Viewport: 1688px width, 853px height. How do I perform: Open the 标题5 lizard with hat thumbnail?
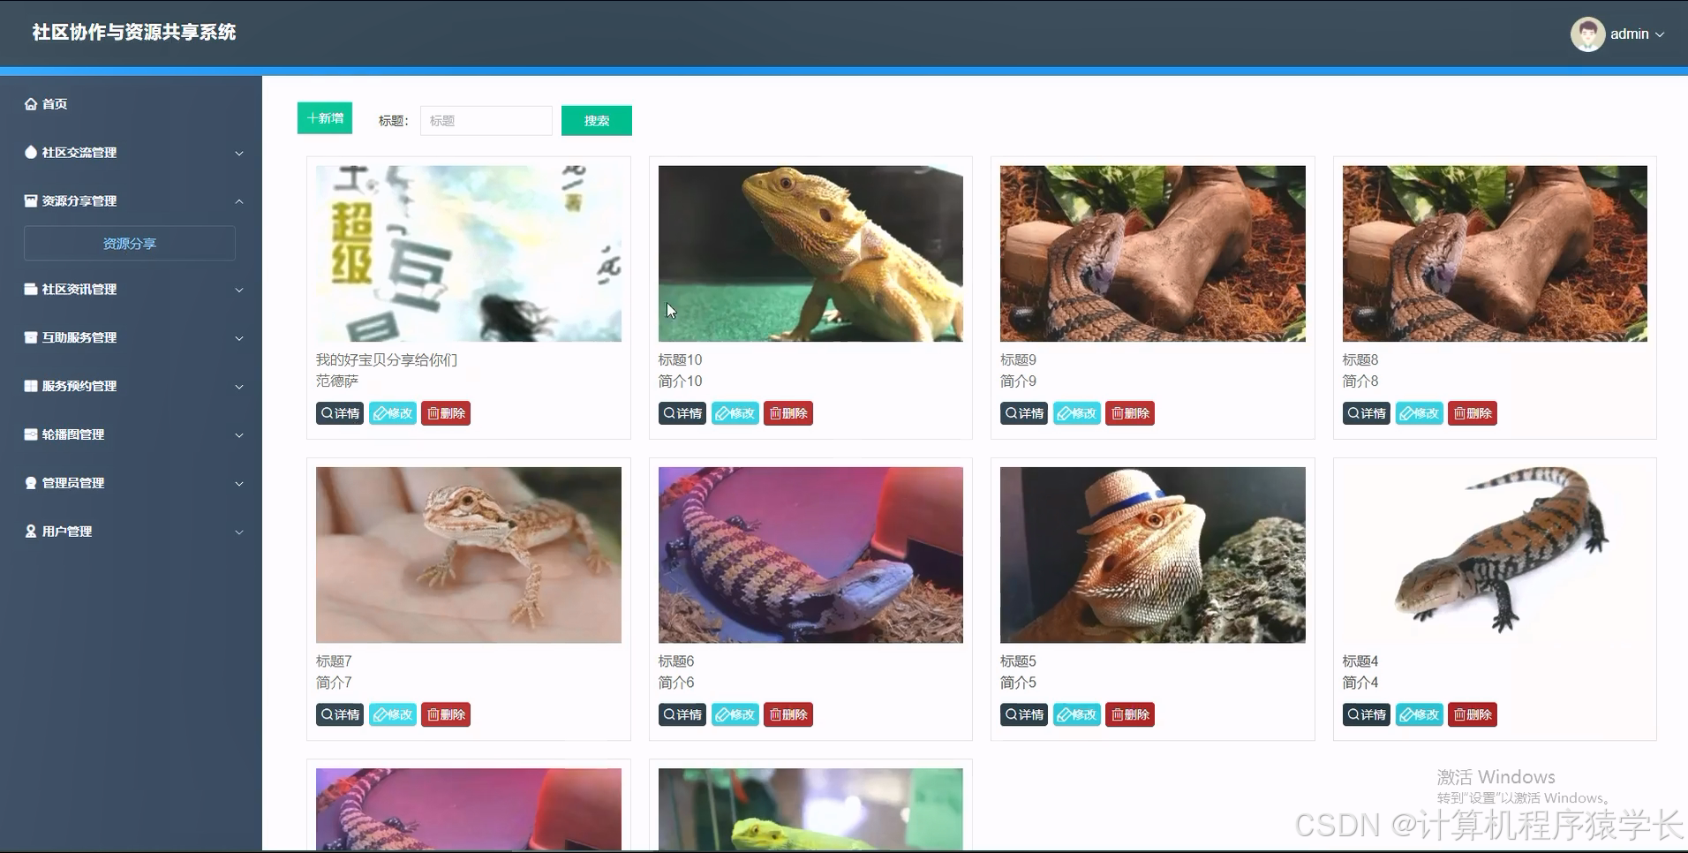point(1153,555)
